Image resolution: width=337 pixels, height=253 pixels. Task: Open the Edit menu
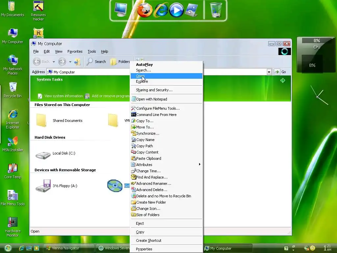[x=47, y=51]
